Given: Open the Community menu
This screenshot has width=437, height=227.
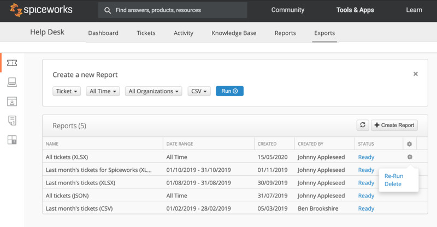Looking at the screenshot, I should tap(288, 10).
